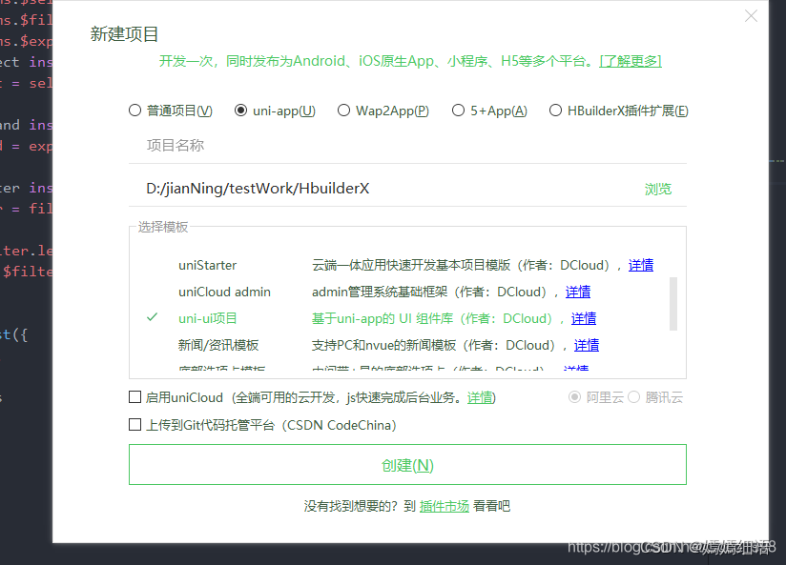Choose 腾讯云 cloud provider
This screenshot has width=786, height=565.
633,397
